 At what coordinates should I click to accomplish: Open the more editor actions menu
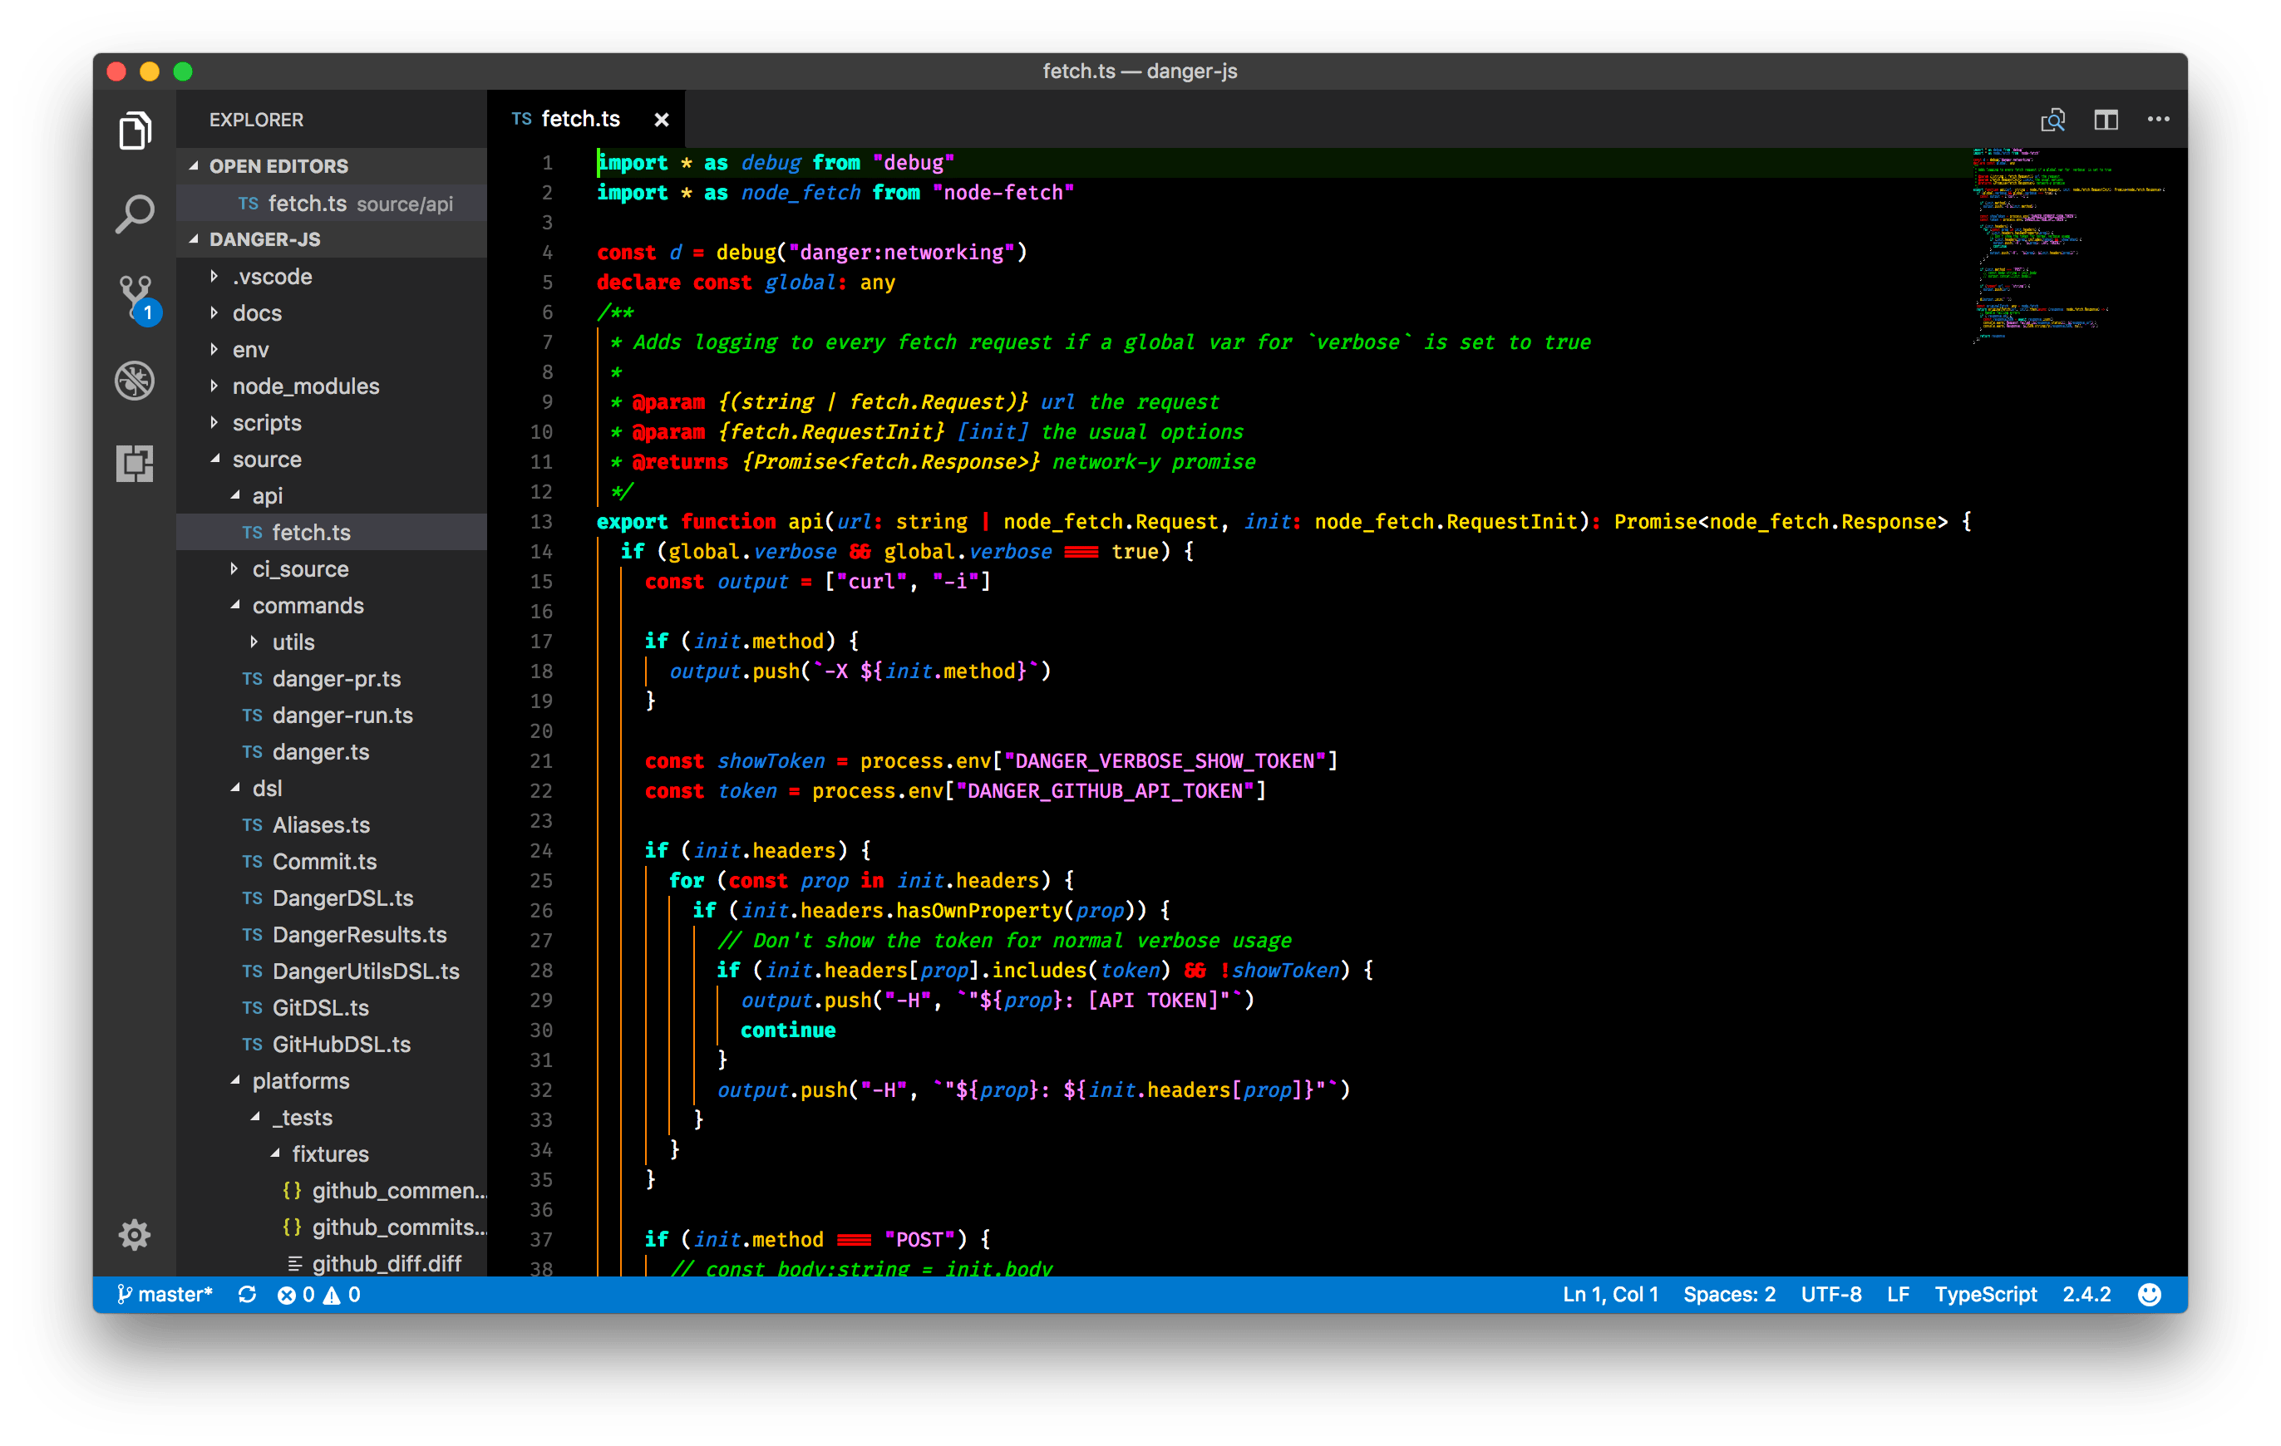click(2159, 118)
